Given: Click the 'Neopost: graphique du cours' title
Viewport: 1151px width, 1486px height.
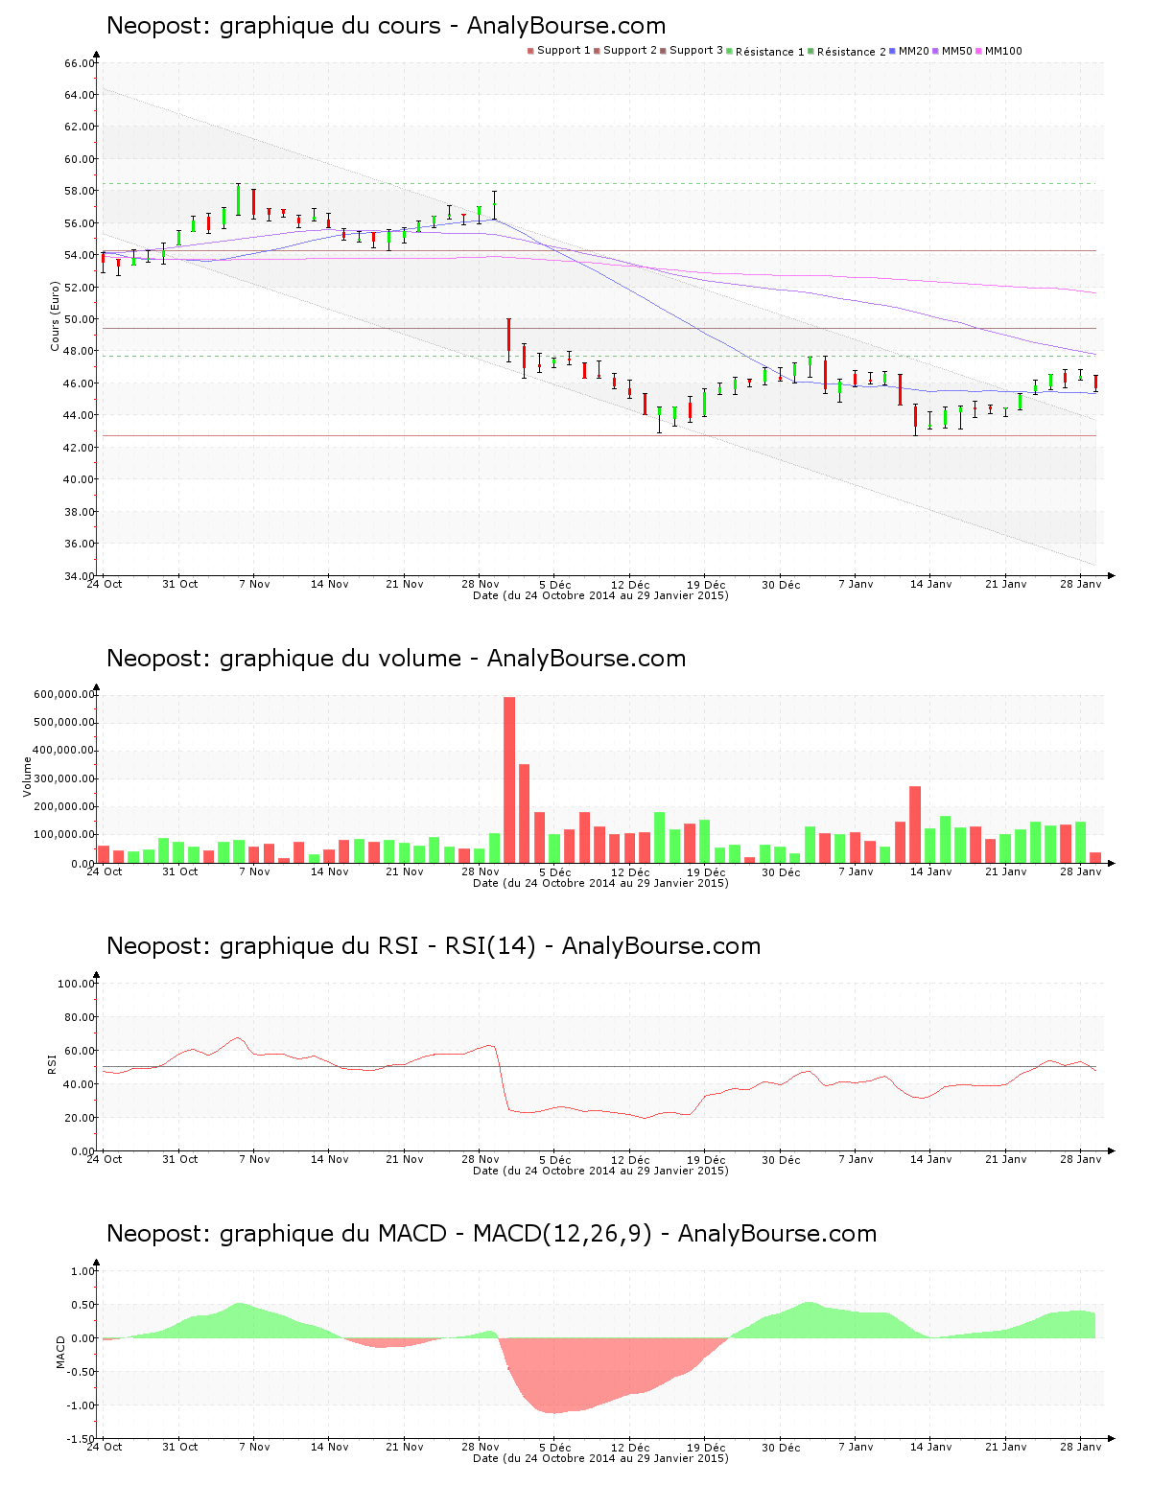Looking at the screenshot, I should click(x=274, y=26).
